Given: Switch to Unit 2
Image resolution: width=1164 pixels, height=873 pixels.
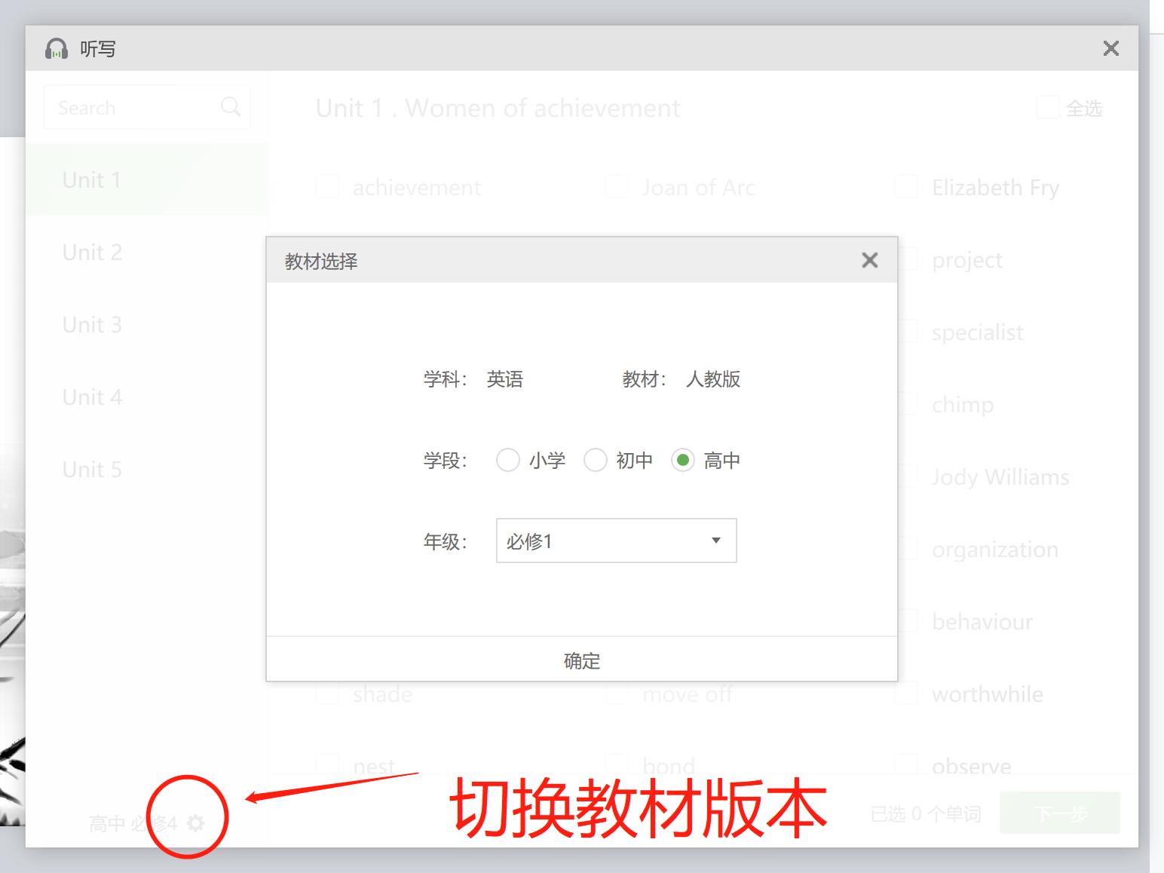Looking at the screenshot, I should point(92,253).
